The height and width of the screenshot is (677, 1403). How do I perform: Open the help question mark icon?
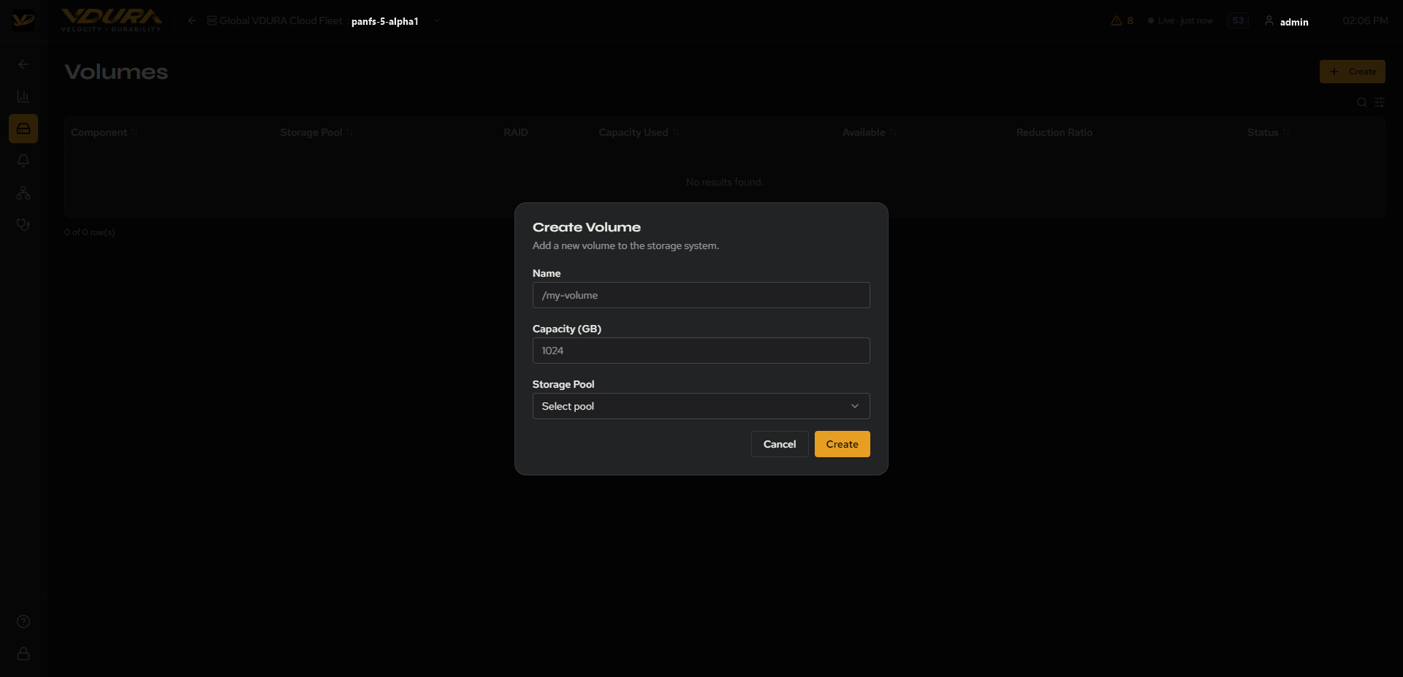pos(23,621)
